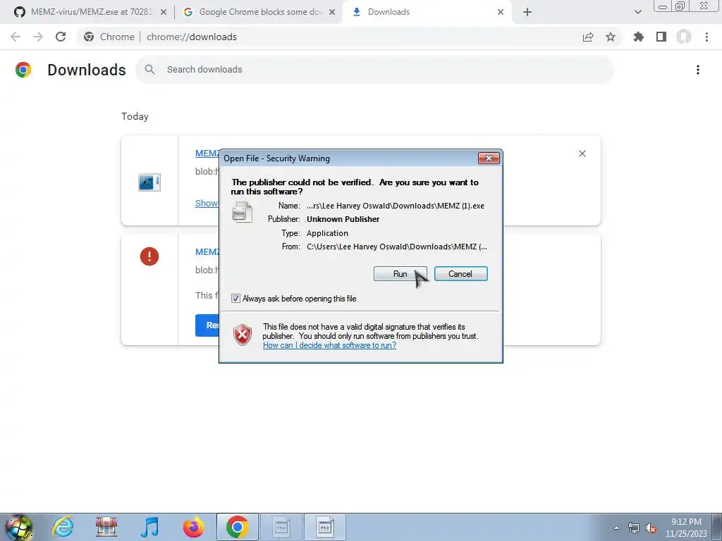722x541 pixels.
Task: Show hidden system tray icons
Action: point(616,528)
